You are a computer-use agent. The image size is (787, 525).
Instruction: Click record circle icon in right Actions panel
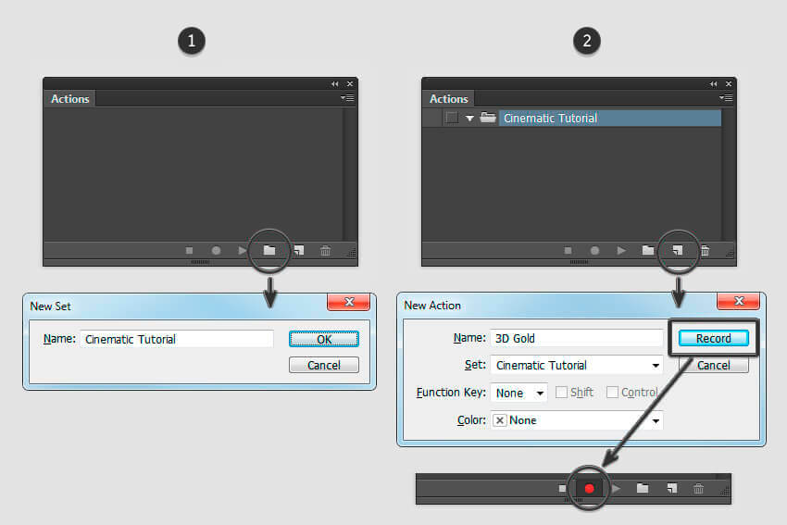(594, 250)
